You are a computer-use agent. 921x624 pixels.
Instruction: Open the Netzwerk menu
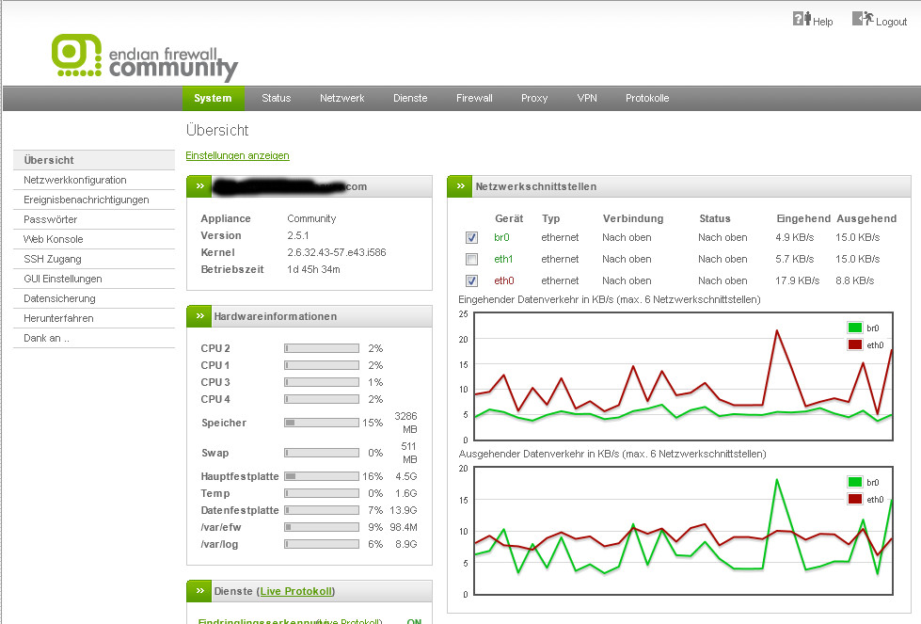[x=341, y=98]
